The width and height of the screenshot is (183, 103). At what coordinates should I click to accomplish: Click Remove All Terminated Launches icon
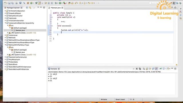pyautogui.click(x=140, y=69)
